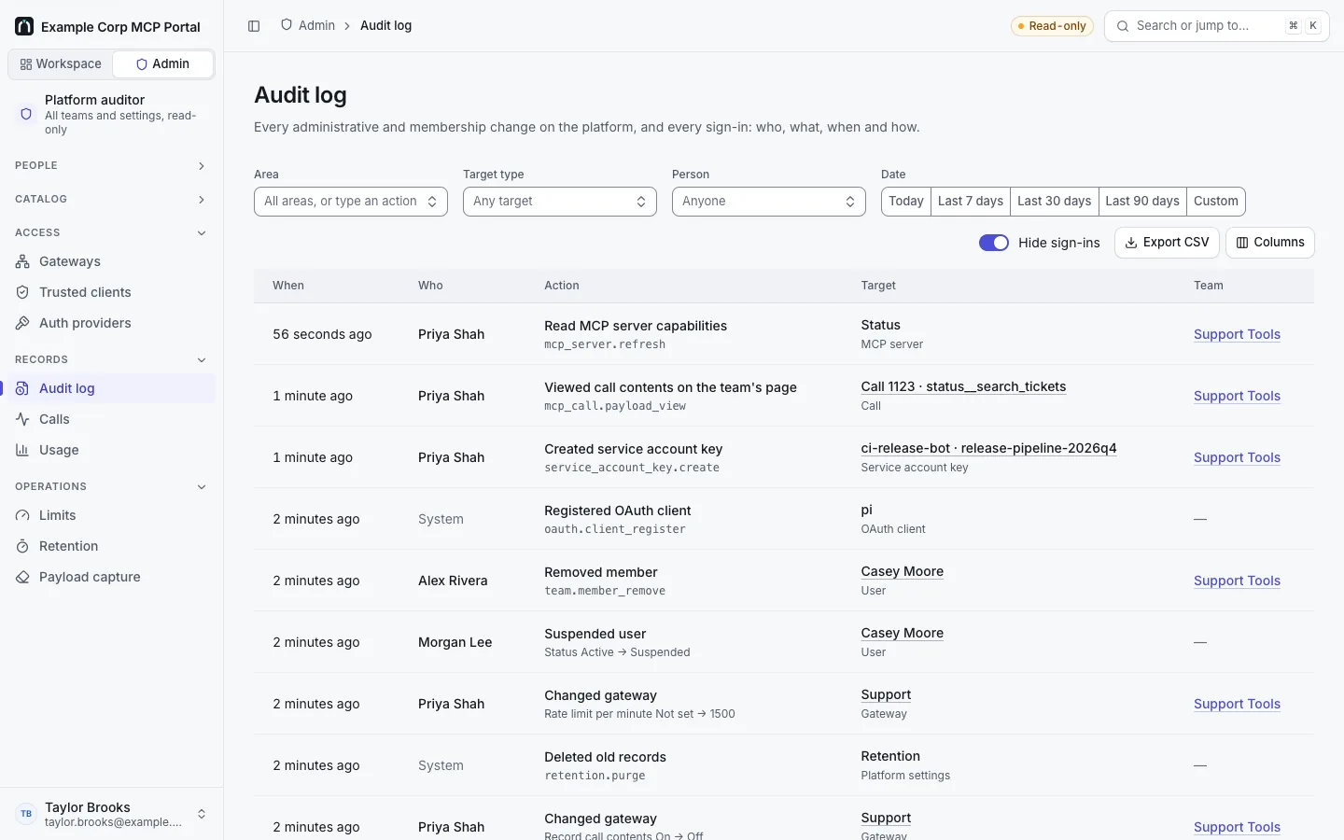Toggle the Hide sign-ins switch
The height and width of the screenshot is (840, 1344).
pos(994,243)
